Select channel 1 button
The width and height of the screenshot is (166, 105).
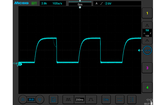coord(147,13)
